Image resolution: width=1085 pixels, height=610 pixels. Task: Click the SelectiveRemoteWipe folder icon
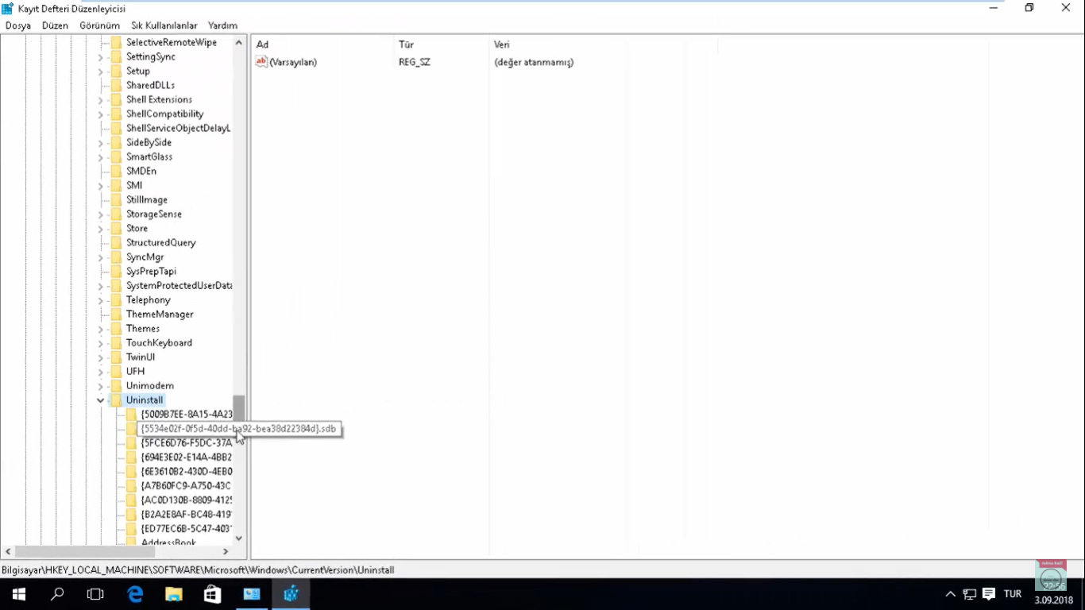[116, 42]
